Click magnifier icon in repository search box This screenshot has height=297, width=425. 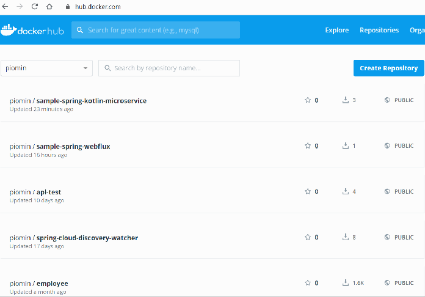click(x=107, y=68)
